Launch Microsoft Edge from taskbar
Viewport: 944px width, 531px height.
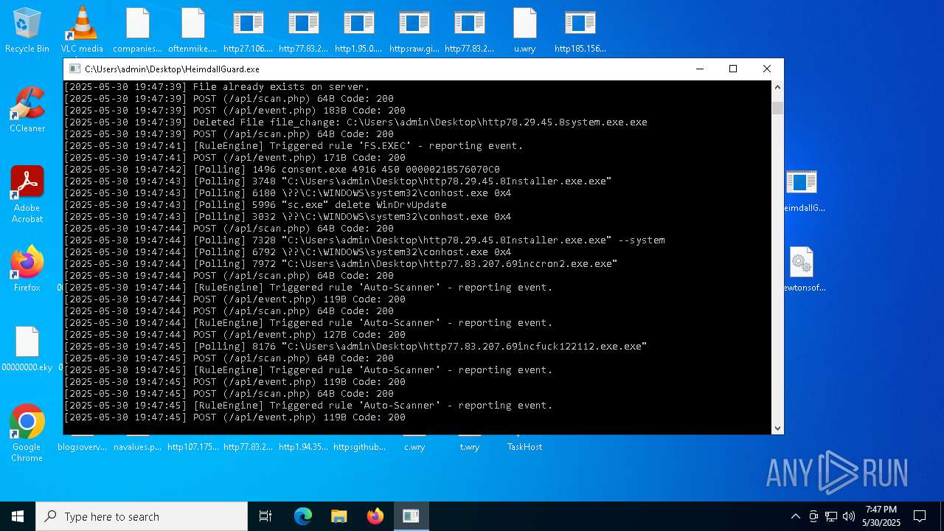303,516
